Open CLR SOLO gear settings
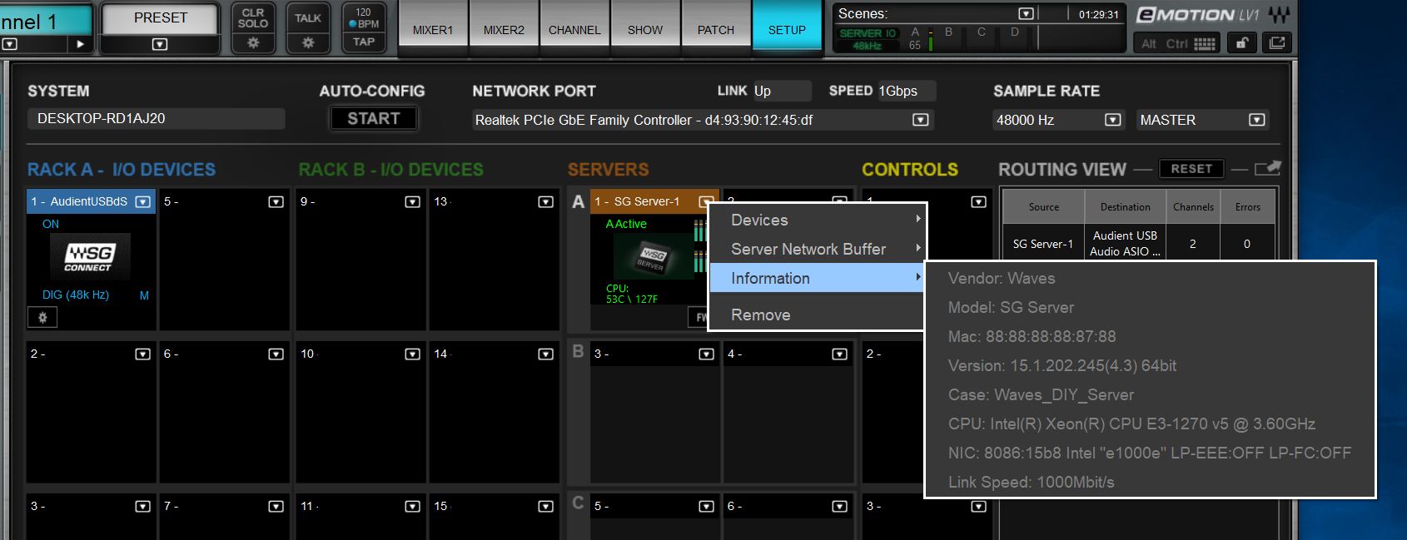 (x=253, y=42)
